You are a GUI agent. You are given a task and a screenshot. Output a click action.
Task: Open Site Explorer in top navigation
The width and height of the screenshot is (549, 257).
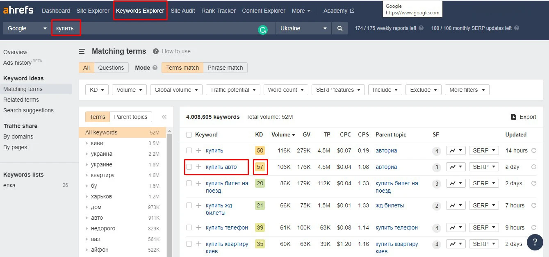coord(93,11)
